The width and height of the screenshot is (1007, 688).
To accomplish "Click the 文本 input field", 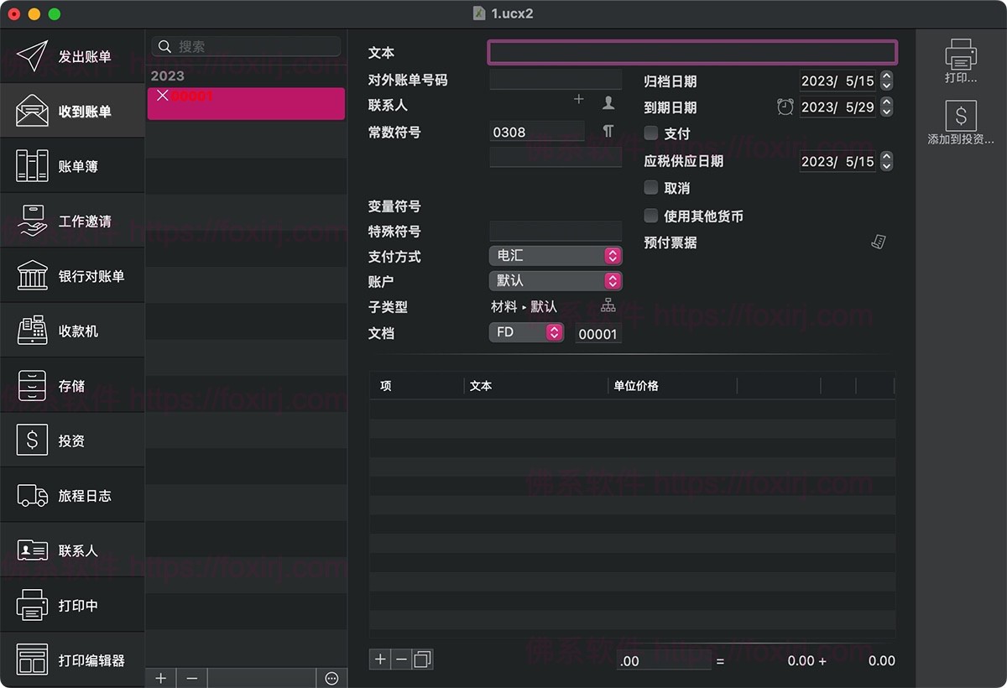I will pyautogui.click(x=692, y=53).
